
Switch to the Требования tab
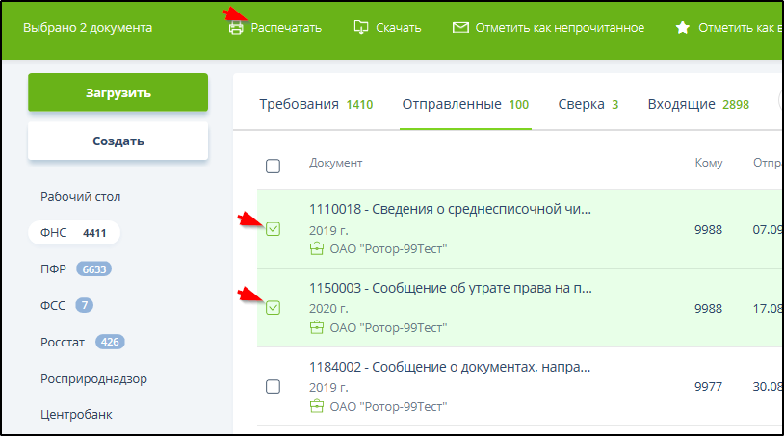(x=315, y=104)
